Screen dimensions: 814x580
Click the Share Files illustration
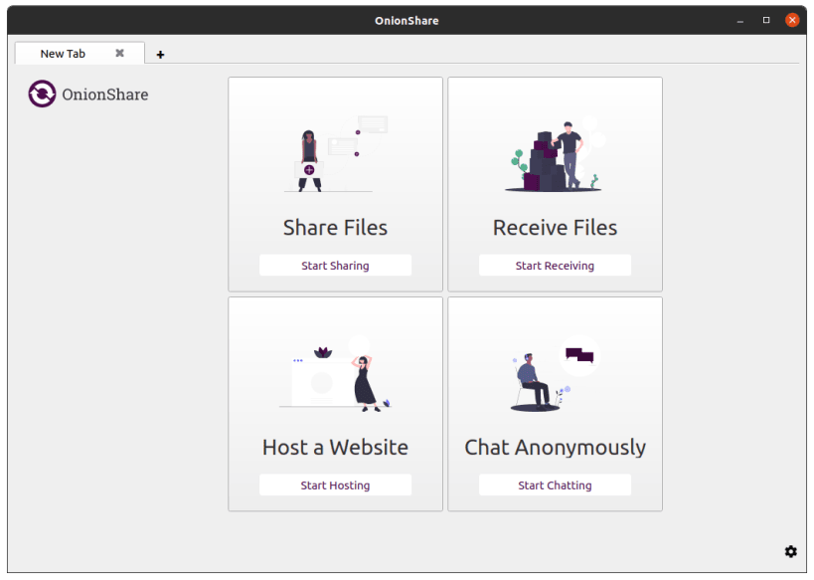click(336, 154)
